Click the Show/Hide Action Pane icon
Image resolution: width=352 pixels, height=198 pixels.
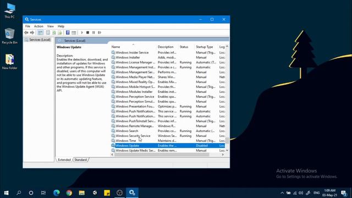[x=74, y=32]
